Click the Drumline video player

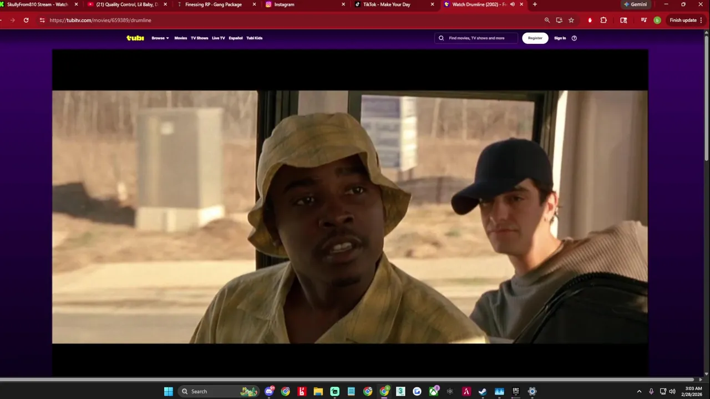[x=350, y=213]
